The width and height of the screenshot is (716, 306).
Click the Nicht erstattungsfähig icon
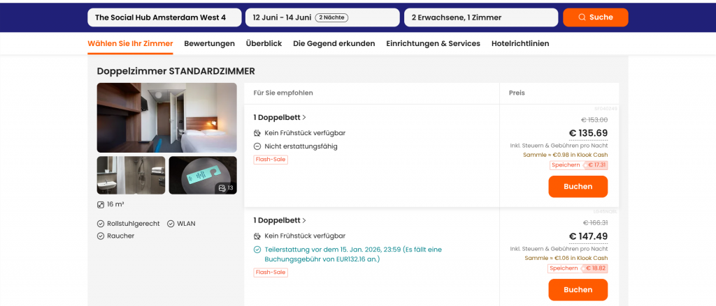point(257,146)
